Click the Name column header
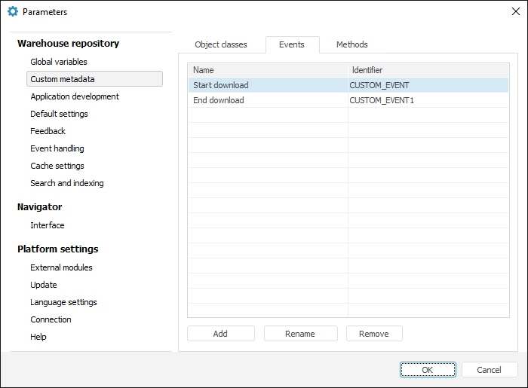 pos(268,70)
